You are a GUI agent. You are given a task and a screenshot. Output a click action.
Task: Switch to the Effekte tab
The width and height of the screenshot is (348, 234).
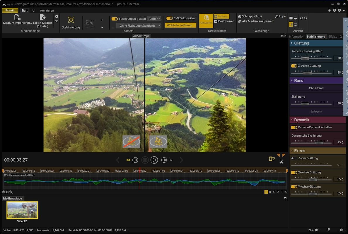click(333, 37)
